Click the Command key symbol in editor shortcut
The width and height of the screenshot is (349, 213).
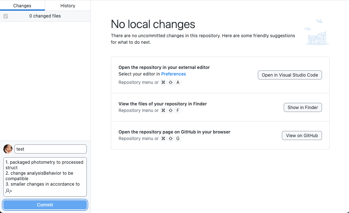pyautogui.click(x=163, y=82)
